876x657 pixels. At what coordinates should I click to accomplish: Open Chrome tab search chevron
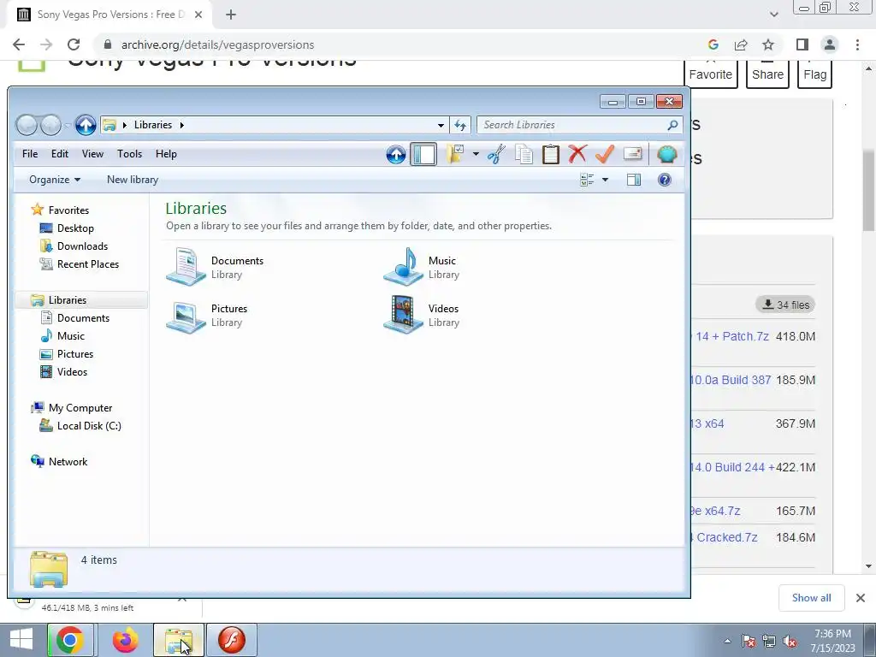773,15
